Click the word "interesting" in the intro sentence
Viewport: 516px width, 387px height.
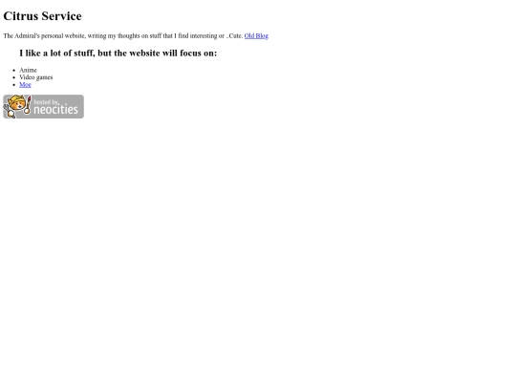click(x=204, y=36)
